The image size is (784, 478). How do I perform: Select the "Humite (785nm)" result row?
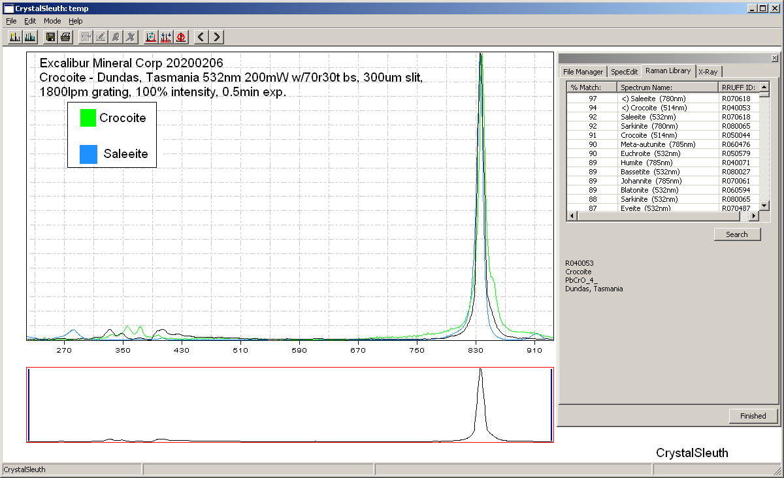pos(662,163)
